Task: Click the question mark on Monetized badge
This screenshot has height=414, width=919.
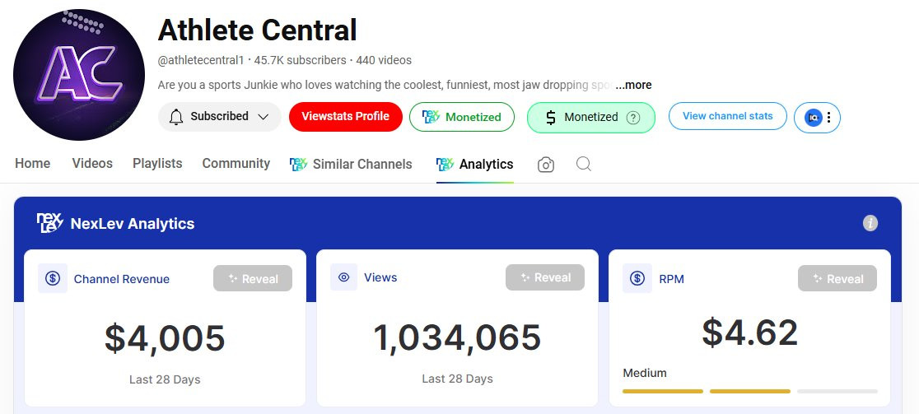Action: (x=633, y=117)
